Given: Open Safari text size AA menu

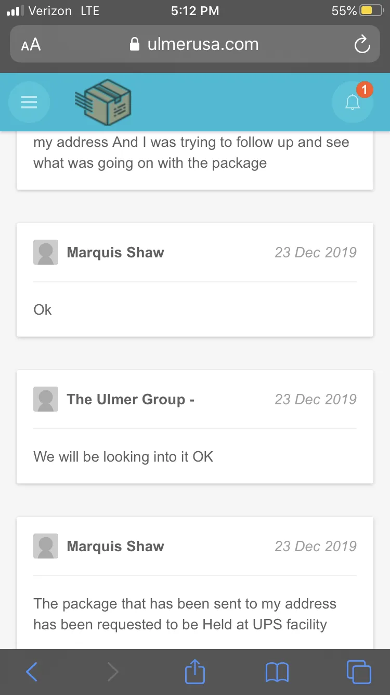Looking at the screenshot, I should 31,45.
